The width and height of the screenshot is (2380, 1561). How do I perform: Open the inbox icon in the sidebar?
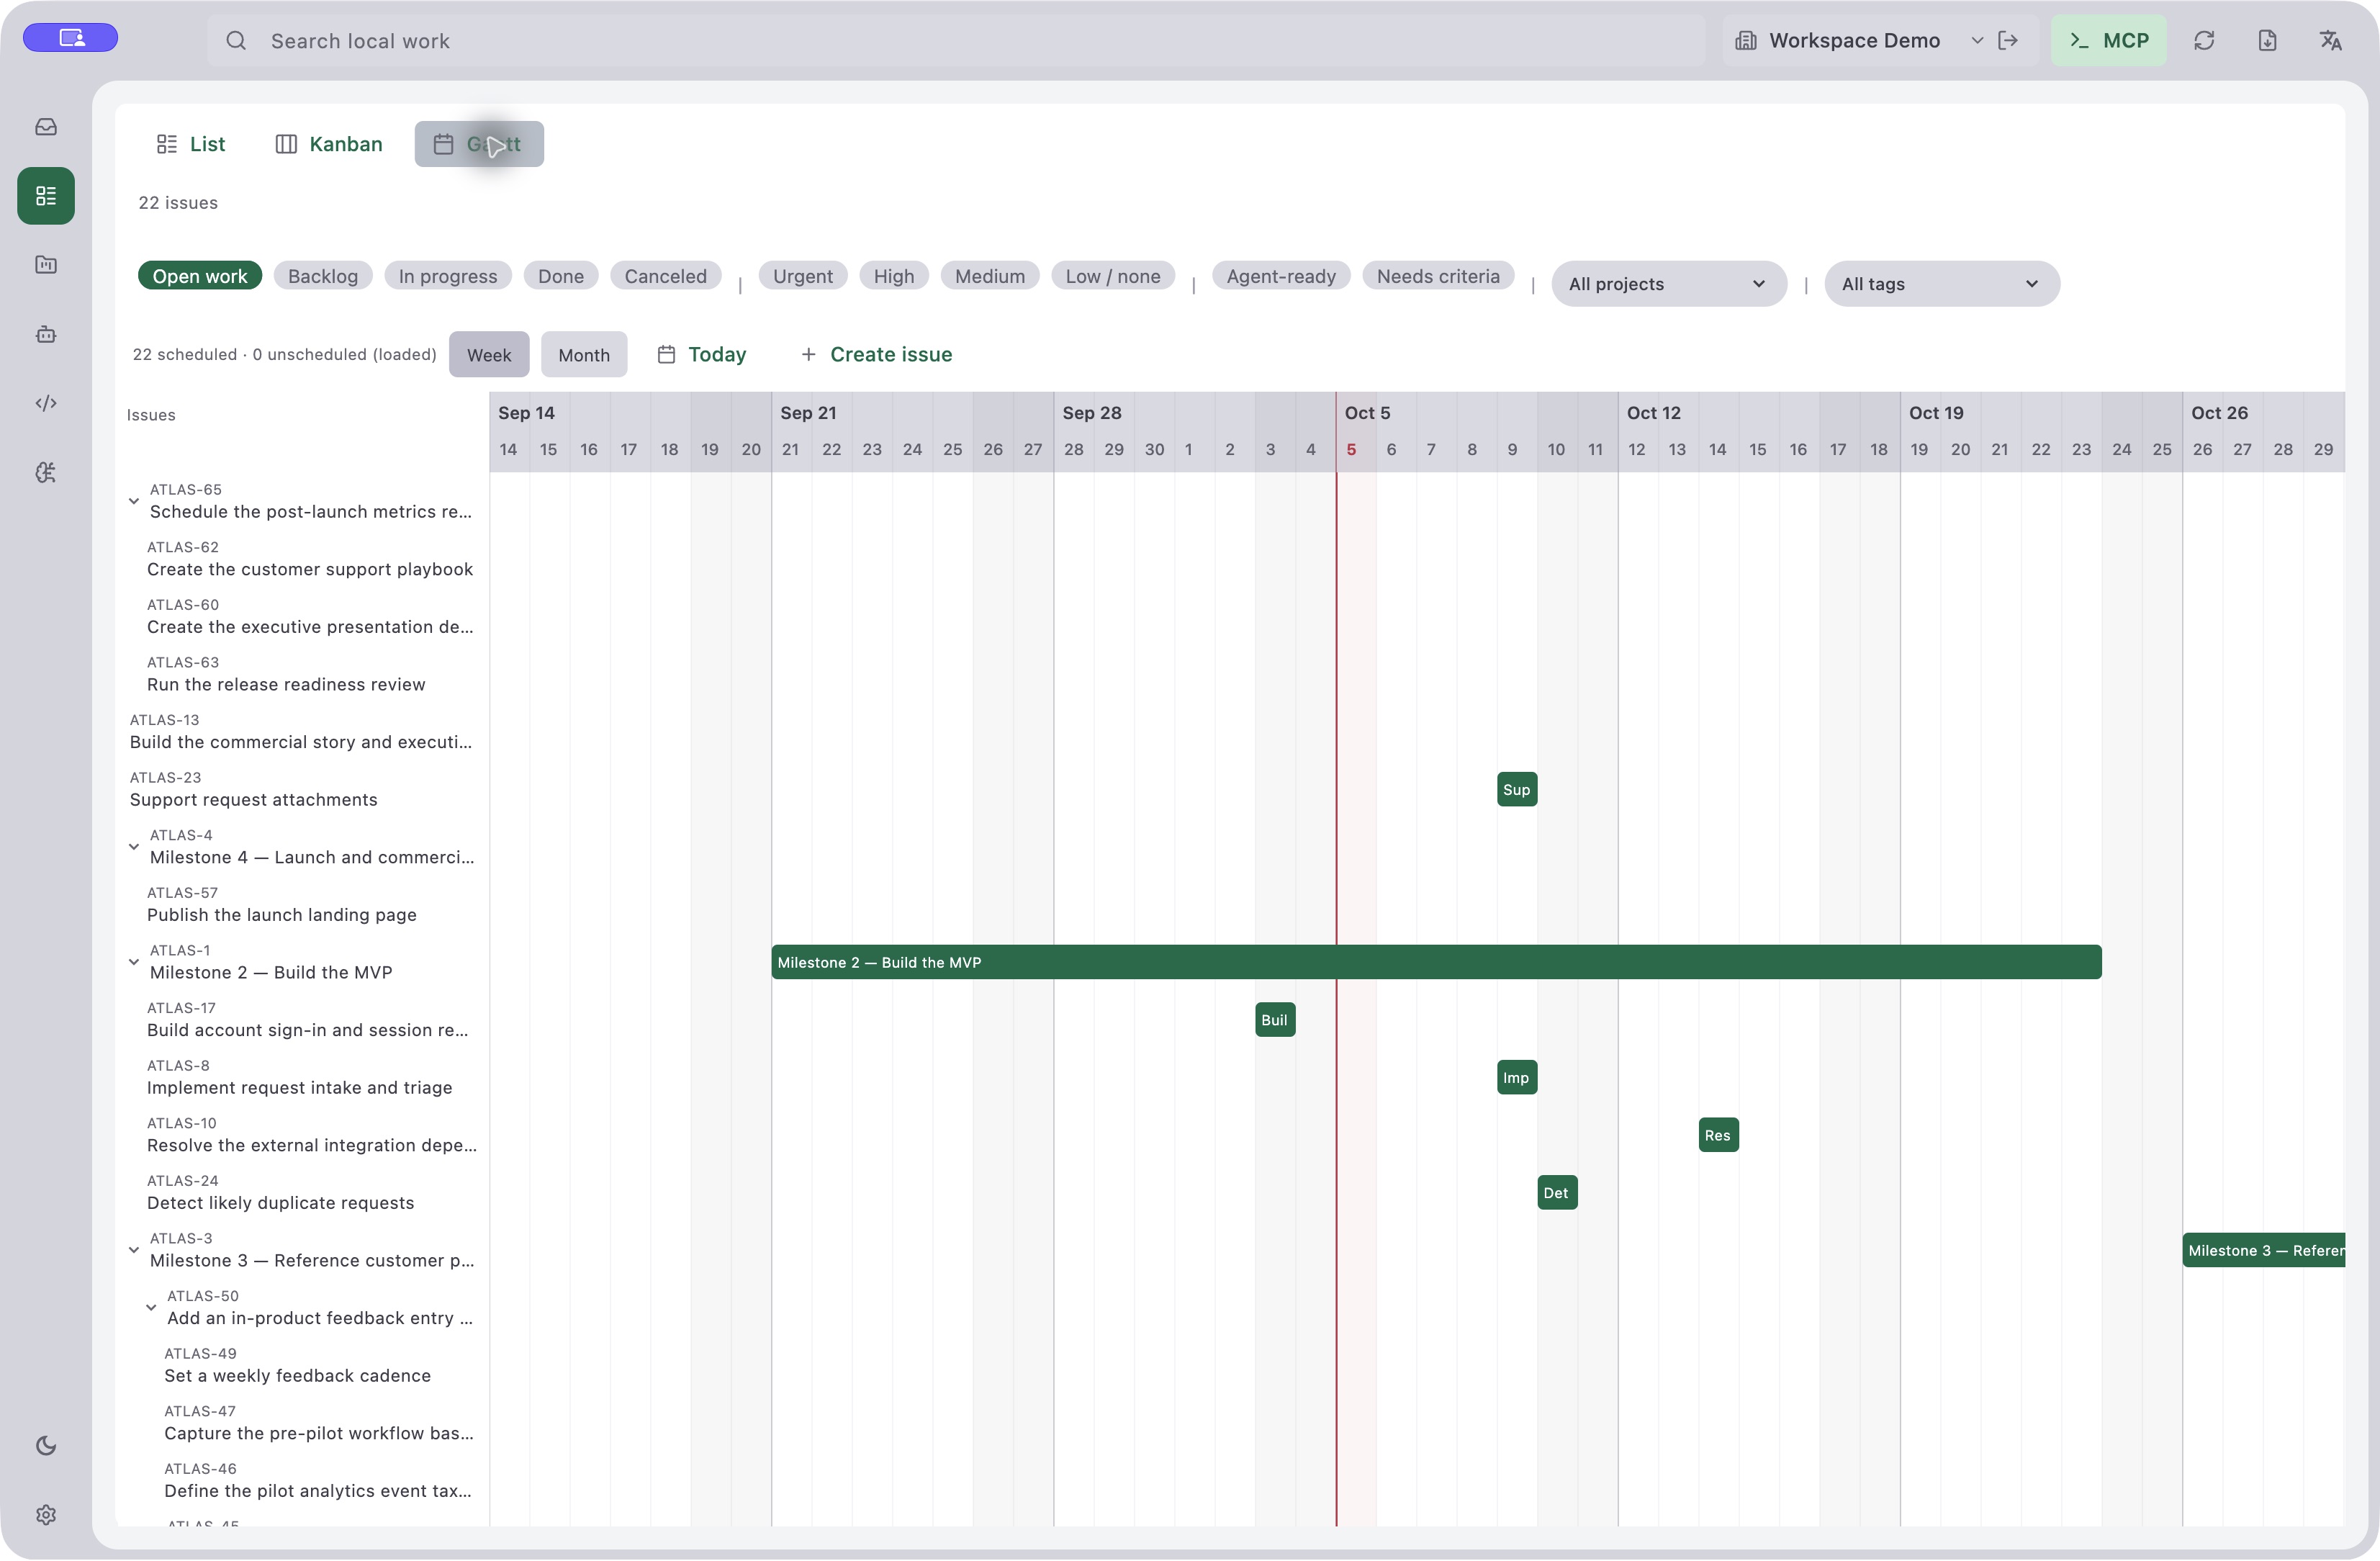46,127
